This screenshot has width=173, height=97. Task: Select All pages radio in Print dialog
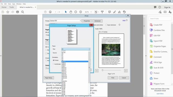(x=46, y=32)
